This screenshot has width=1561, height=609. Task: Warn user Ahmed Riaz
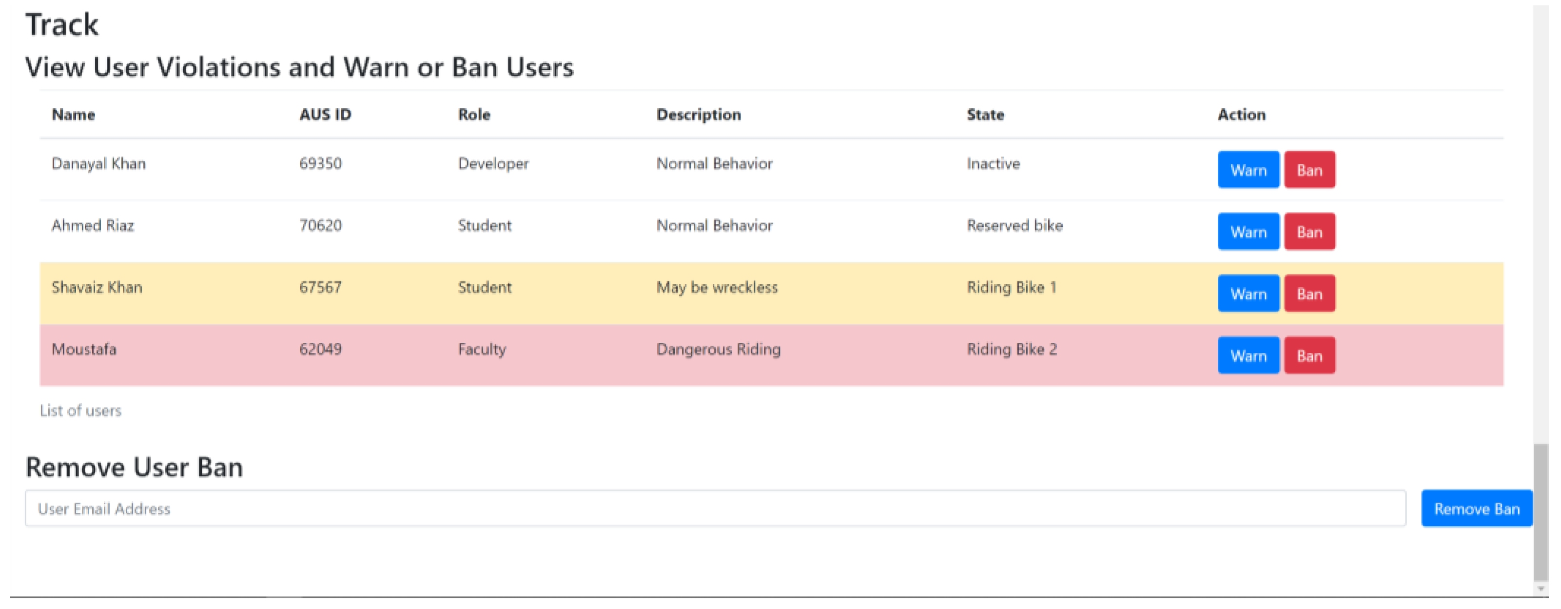[1248, 232]
